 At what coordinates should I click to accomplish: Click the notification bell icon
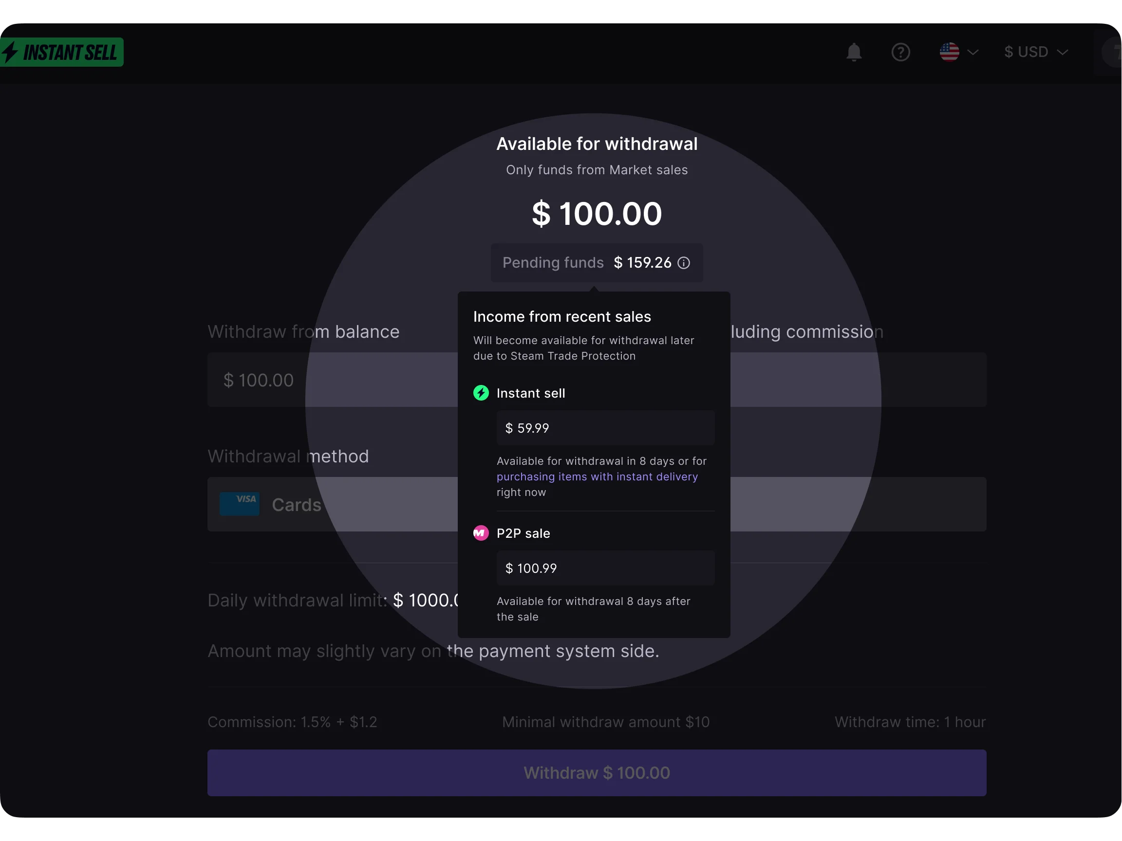(x=854, y=52)
